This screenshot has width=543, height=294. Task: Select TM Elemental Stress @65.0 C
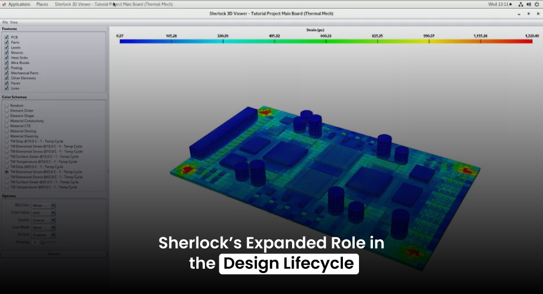[x=6, y=177]
